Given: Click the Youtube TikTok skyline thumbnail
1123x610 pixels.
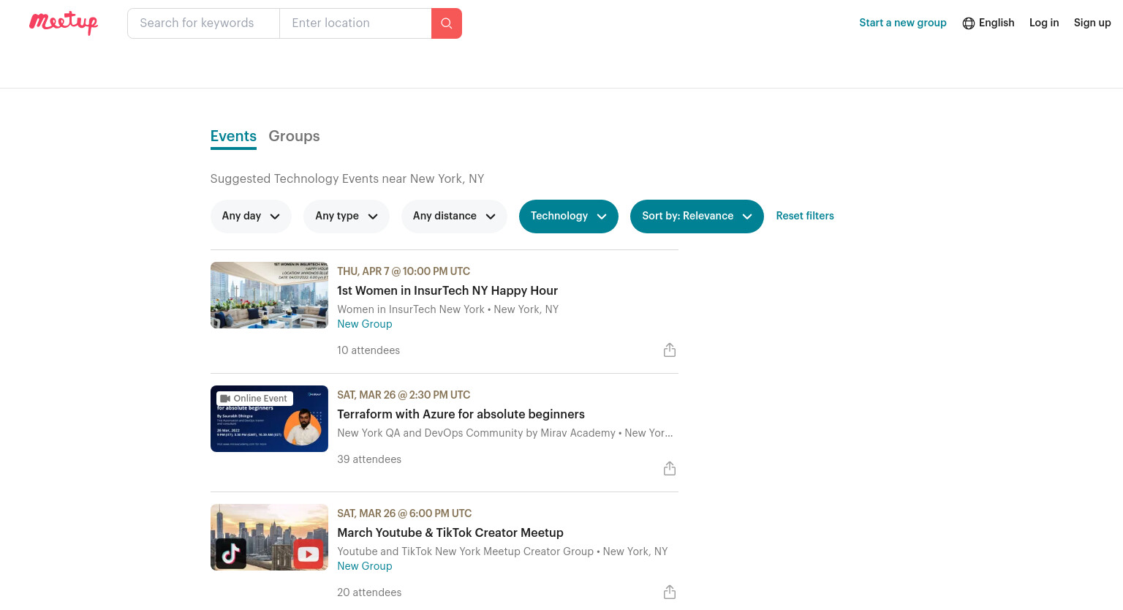Looking at the screenshot, I should [x=269, y=538].
